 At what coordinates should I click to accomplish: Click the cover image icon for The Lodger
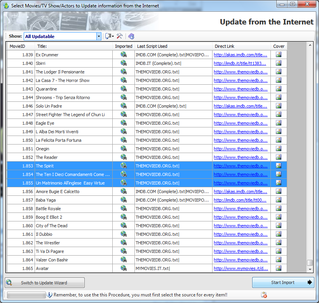pyautogui.click(x=279, y=71)
